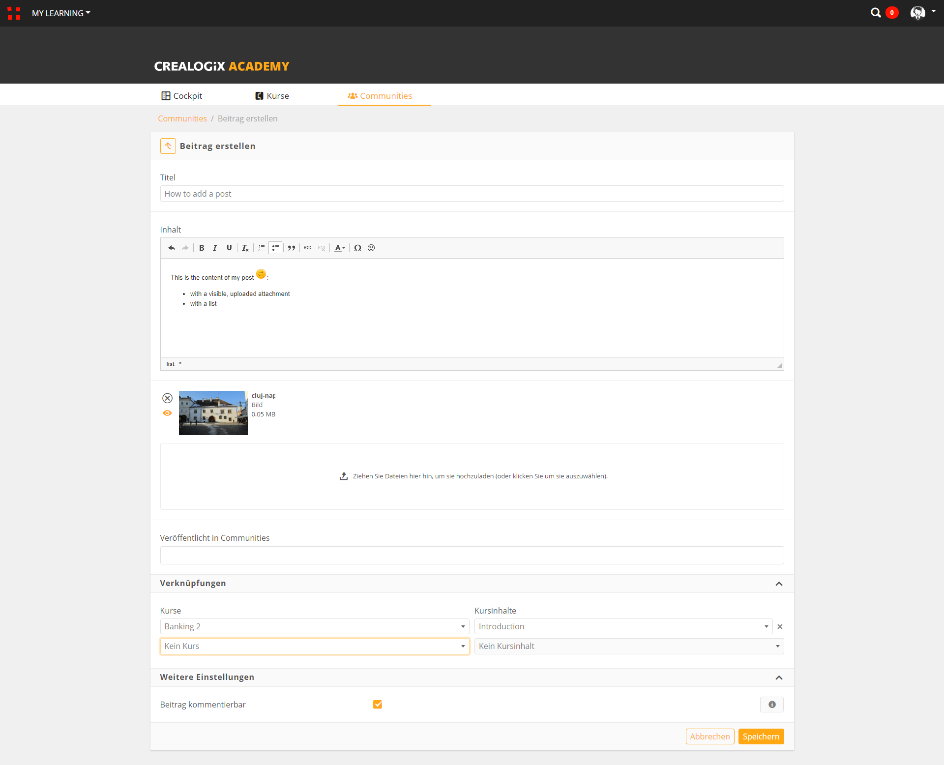Open the Kein Kurs dropdown
This screenshot has height=765, width=944.
tap(314, 646)
